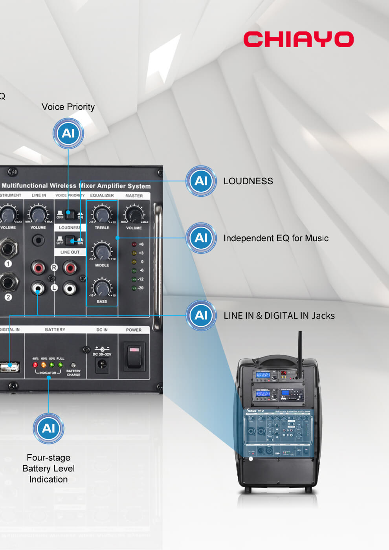Viewport: 389px width, 550px height.
Task: Click the AI badge under Voice Priority
Action: coord(68,134)
